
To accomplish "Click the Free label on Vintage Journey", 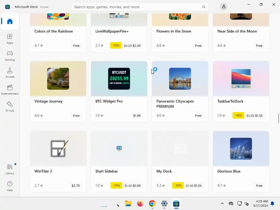I will pyautogui.click(x=76, y=116).
